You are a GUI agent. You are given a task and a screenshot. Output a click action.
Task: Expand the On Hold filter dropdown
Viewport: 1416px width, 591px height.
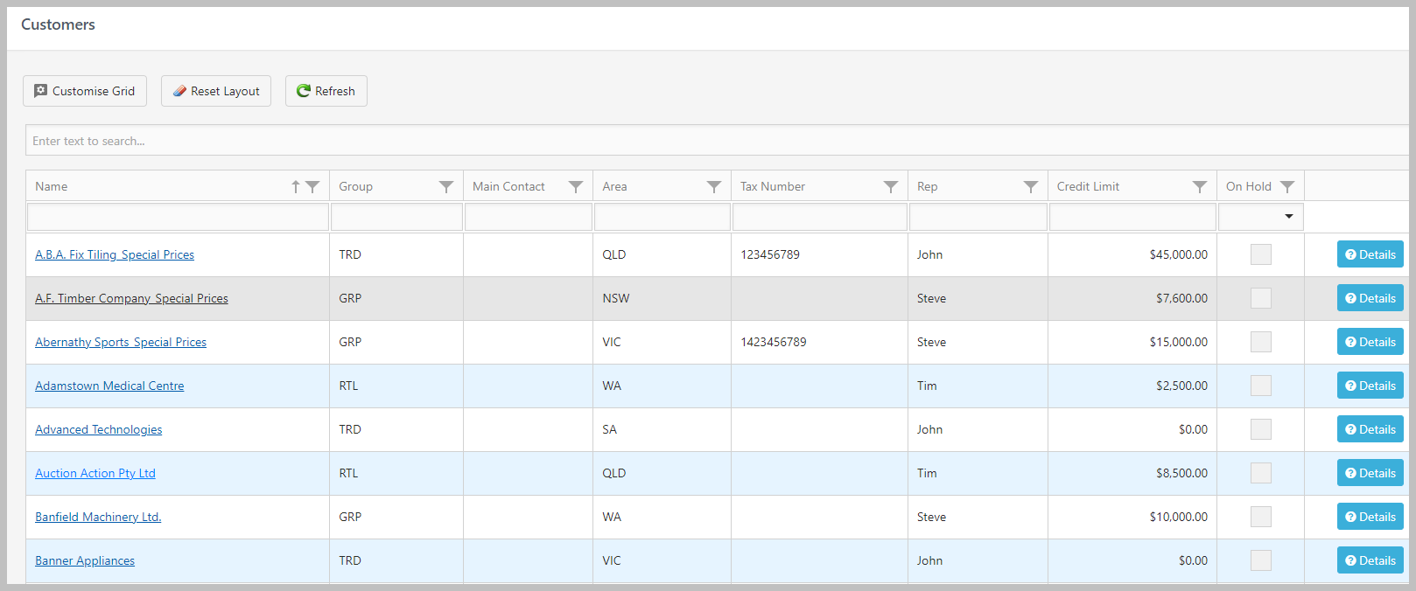[x=1289, y=216]
